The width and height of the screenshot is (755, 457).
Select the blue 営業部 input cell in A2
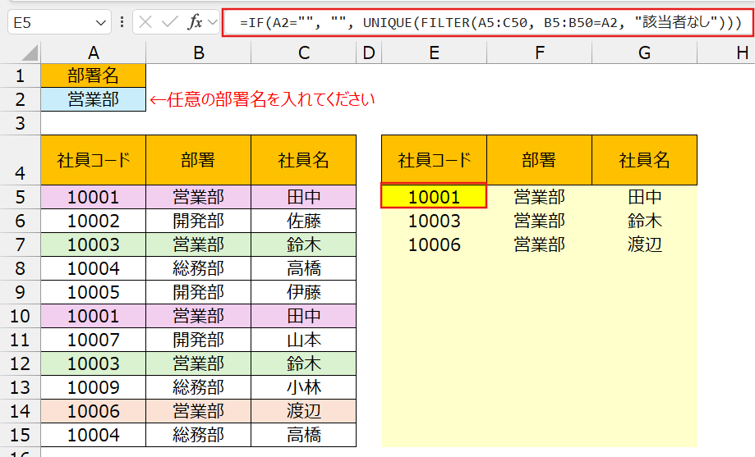point(93,100)
